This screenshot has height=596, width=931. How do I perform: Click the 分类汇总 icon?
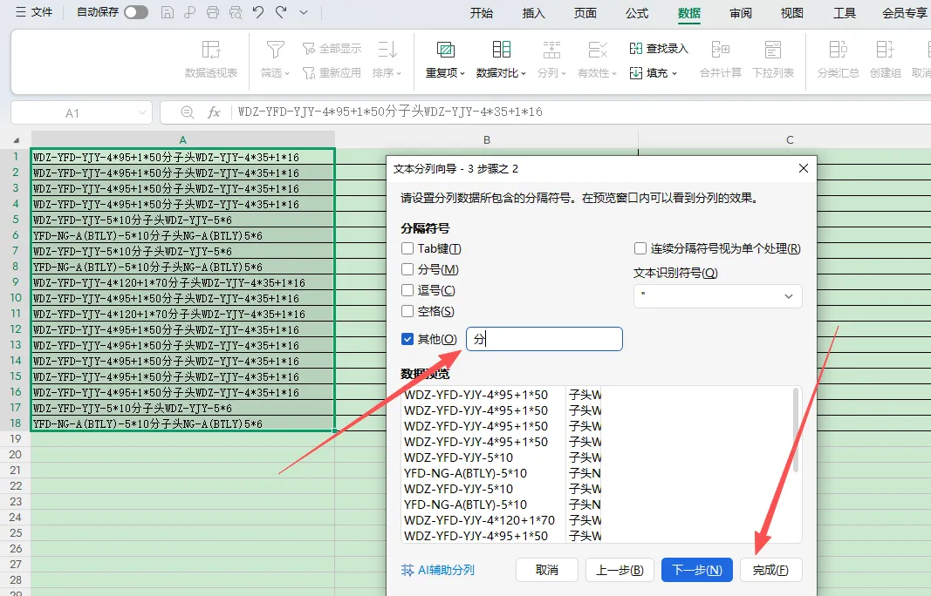point(838,49)
